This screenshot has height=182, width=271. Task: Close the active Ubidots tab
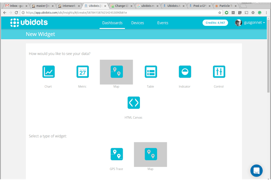click(x=105, y=6)
